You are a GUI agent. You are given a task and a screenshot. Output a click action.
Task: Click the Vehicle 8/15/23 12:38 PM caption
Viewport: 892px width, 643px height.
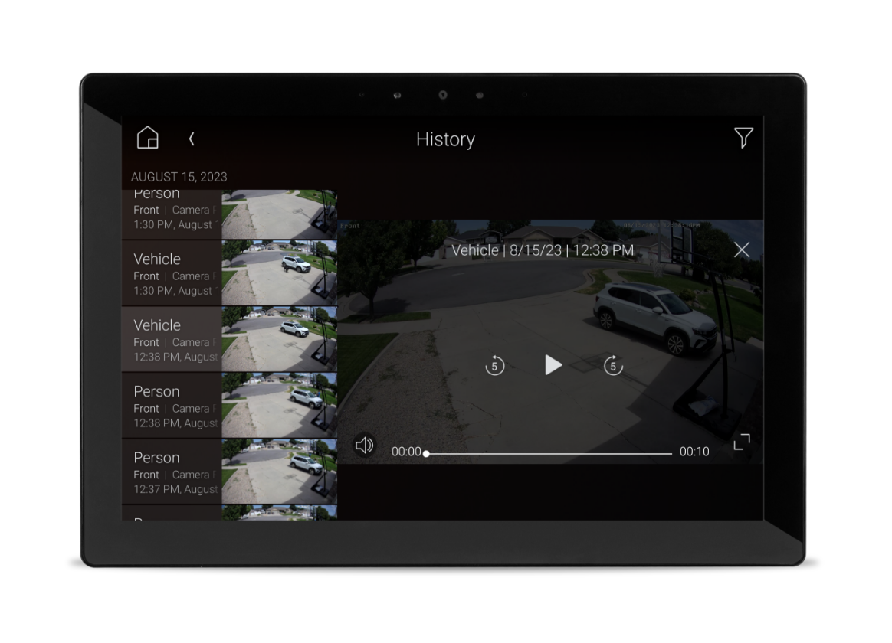[543, 250]
